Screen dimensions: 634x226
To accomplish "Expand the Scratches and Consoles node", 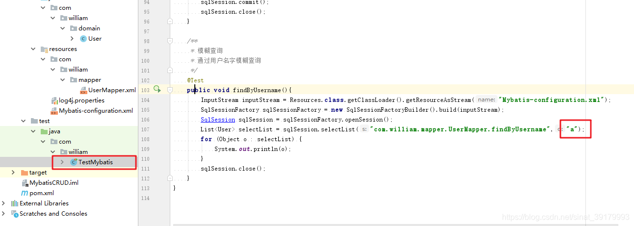I will pos(4,214).
